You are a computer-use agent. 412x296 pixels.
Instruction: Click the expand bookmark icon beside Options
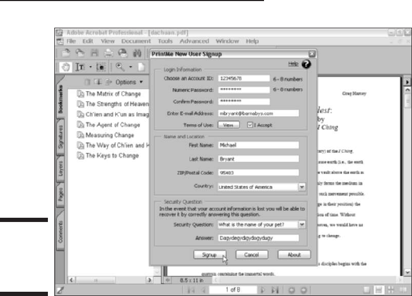click(109, 82)
